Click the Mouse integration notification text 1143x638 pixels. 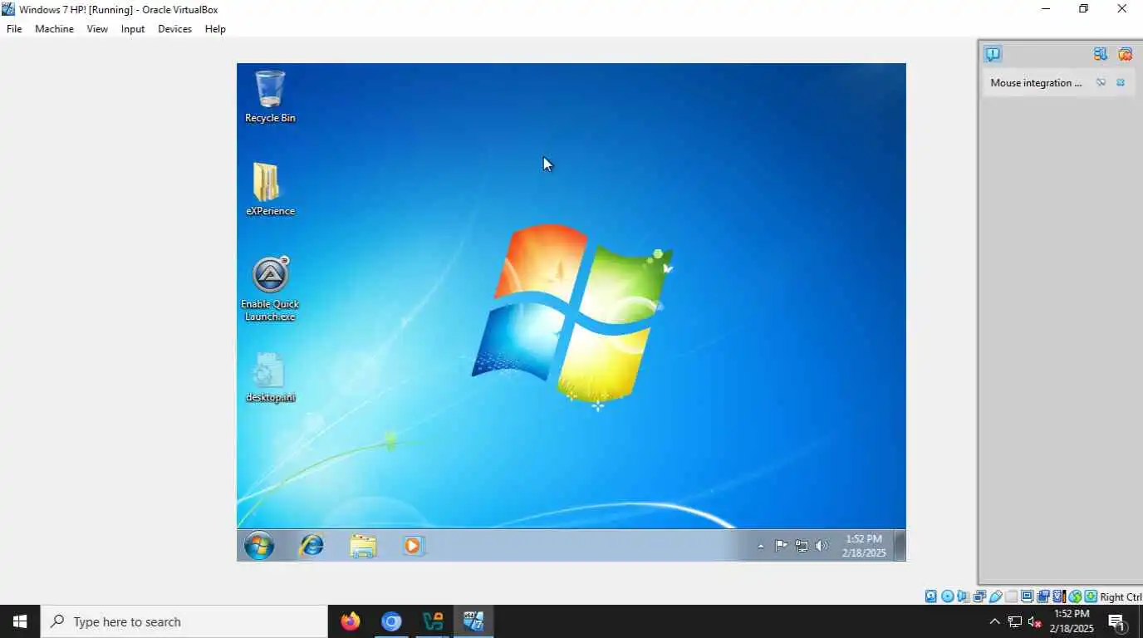click(x=1036, y=83)
